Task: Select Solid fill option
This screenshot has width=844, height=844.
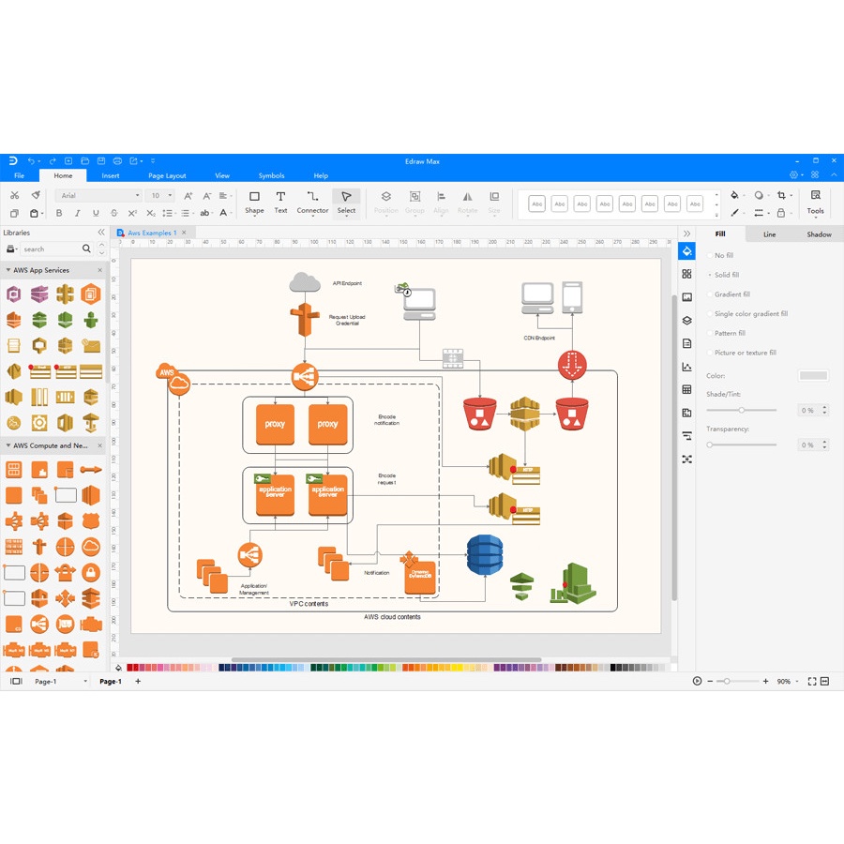Action: pyautogui.click(x=723, y=275)
